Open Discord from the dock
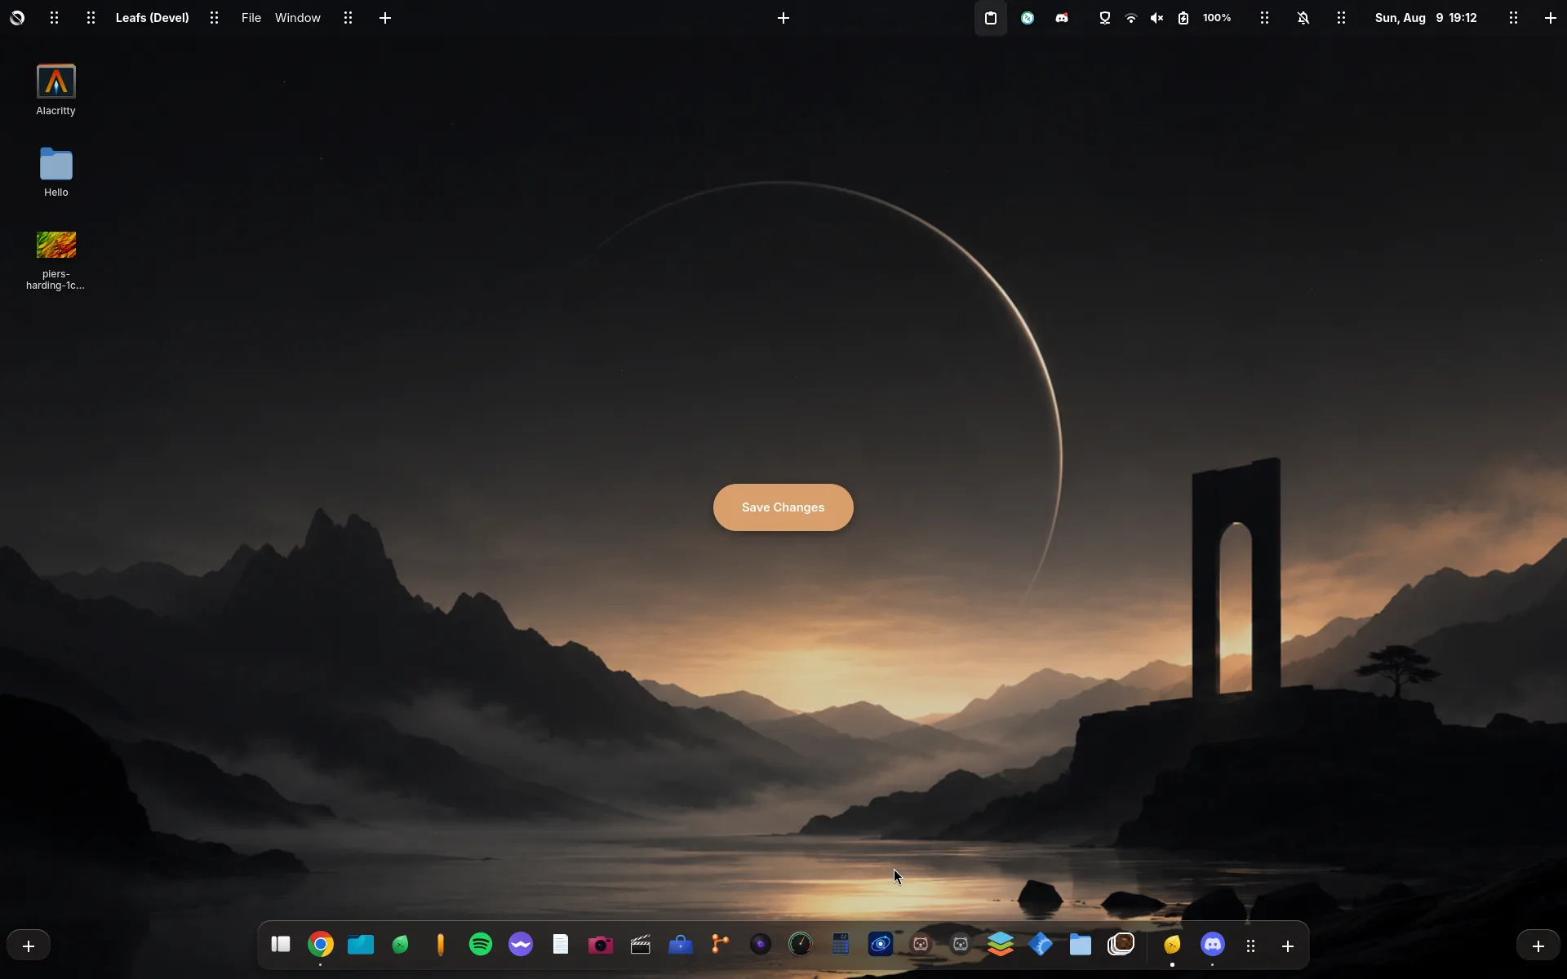 pyautogui.click(x=1213, y=945)
